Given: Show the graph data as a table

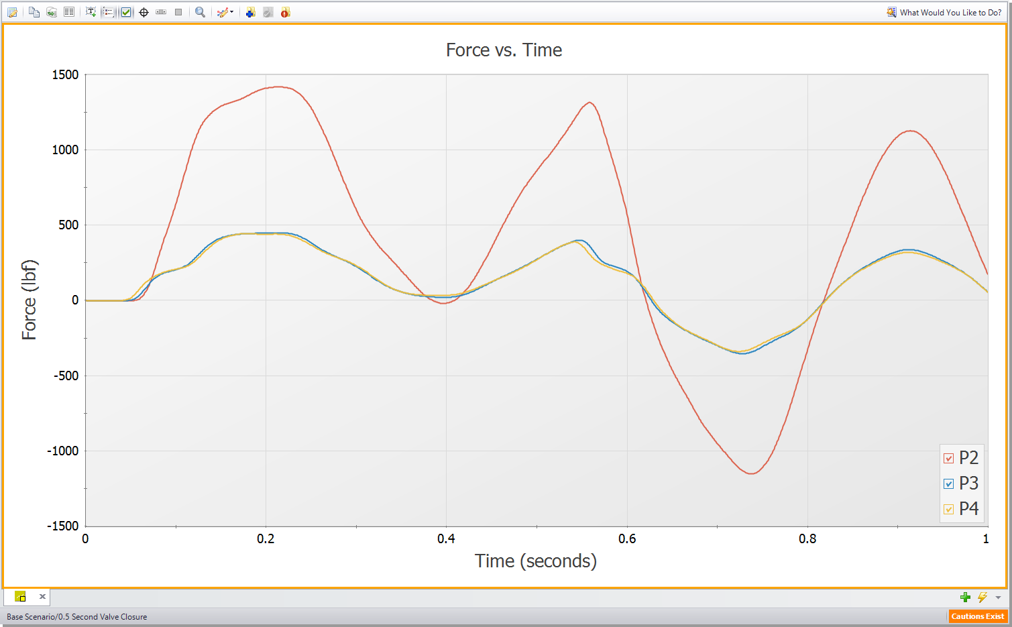Looking at the screenshot, I should coord(68,11).
